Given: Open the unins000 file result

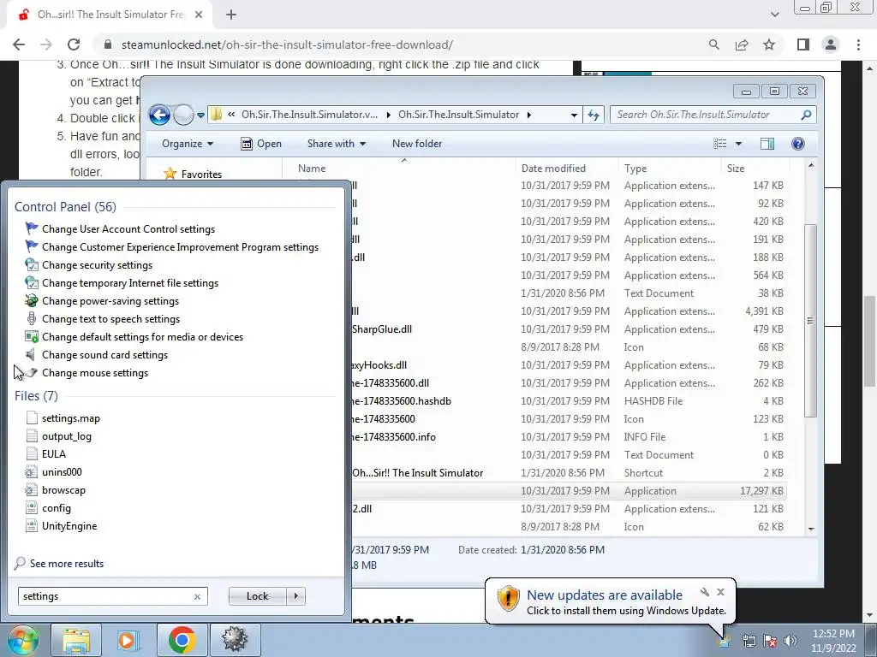Looking at the screenshot, I should click(x=62, y=472).
